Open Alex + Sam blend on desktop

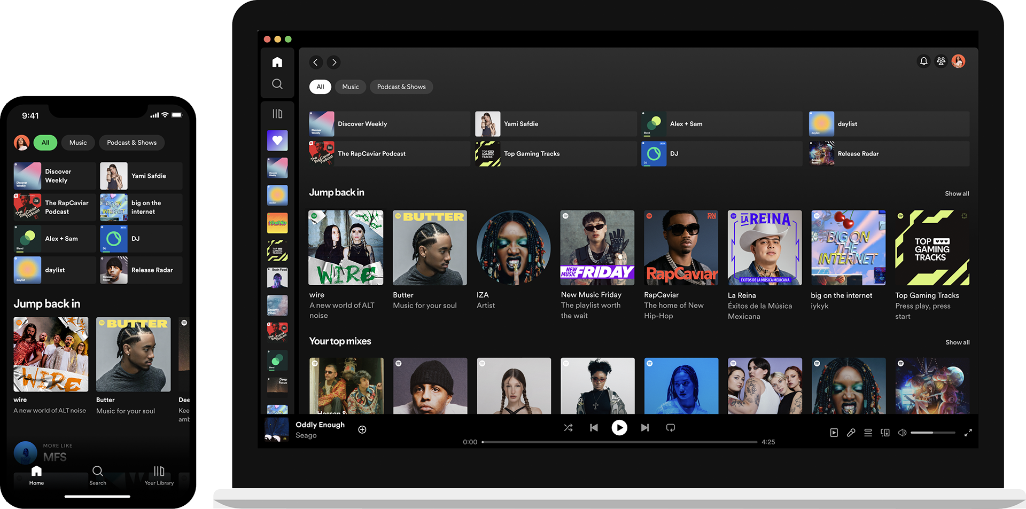722,124
